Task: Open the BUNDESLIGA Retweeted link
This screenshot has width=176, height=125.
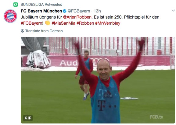Action: point(41,5)
